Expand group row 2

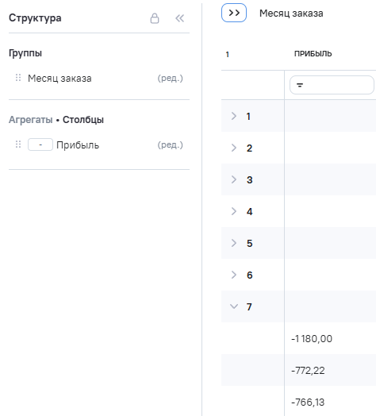(233, 148)
